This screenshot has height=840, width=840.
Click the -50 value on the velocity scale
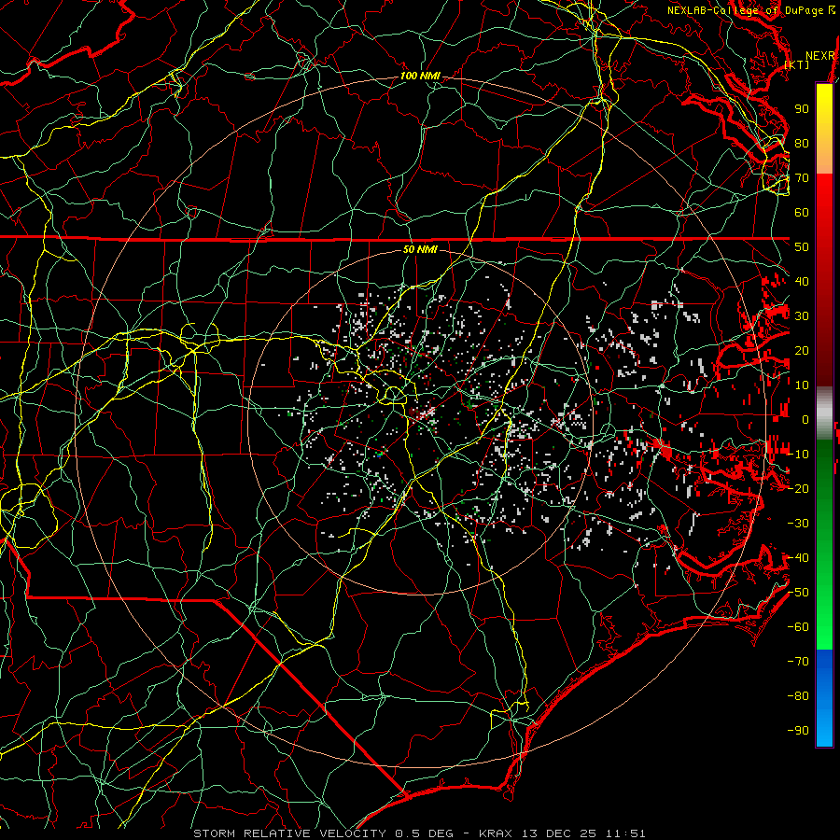click(x=798, y=593)
